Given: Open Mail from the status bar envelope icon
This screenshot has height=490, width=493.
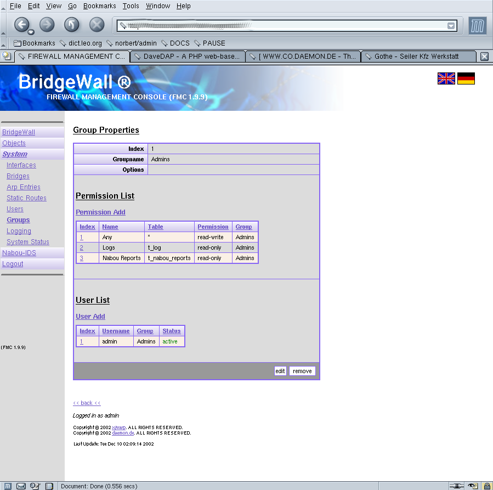Looking at the screenshot, I should tap(21, 486).
